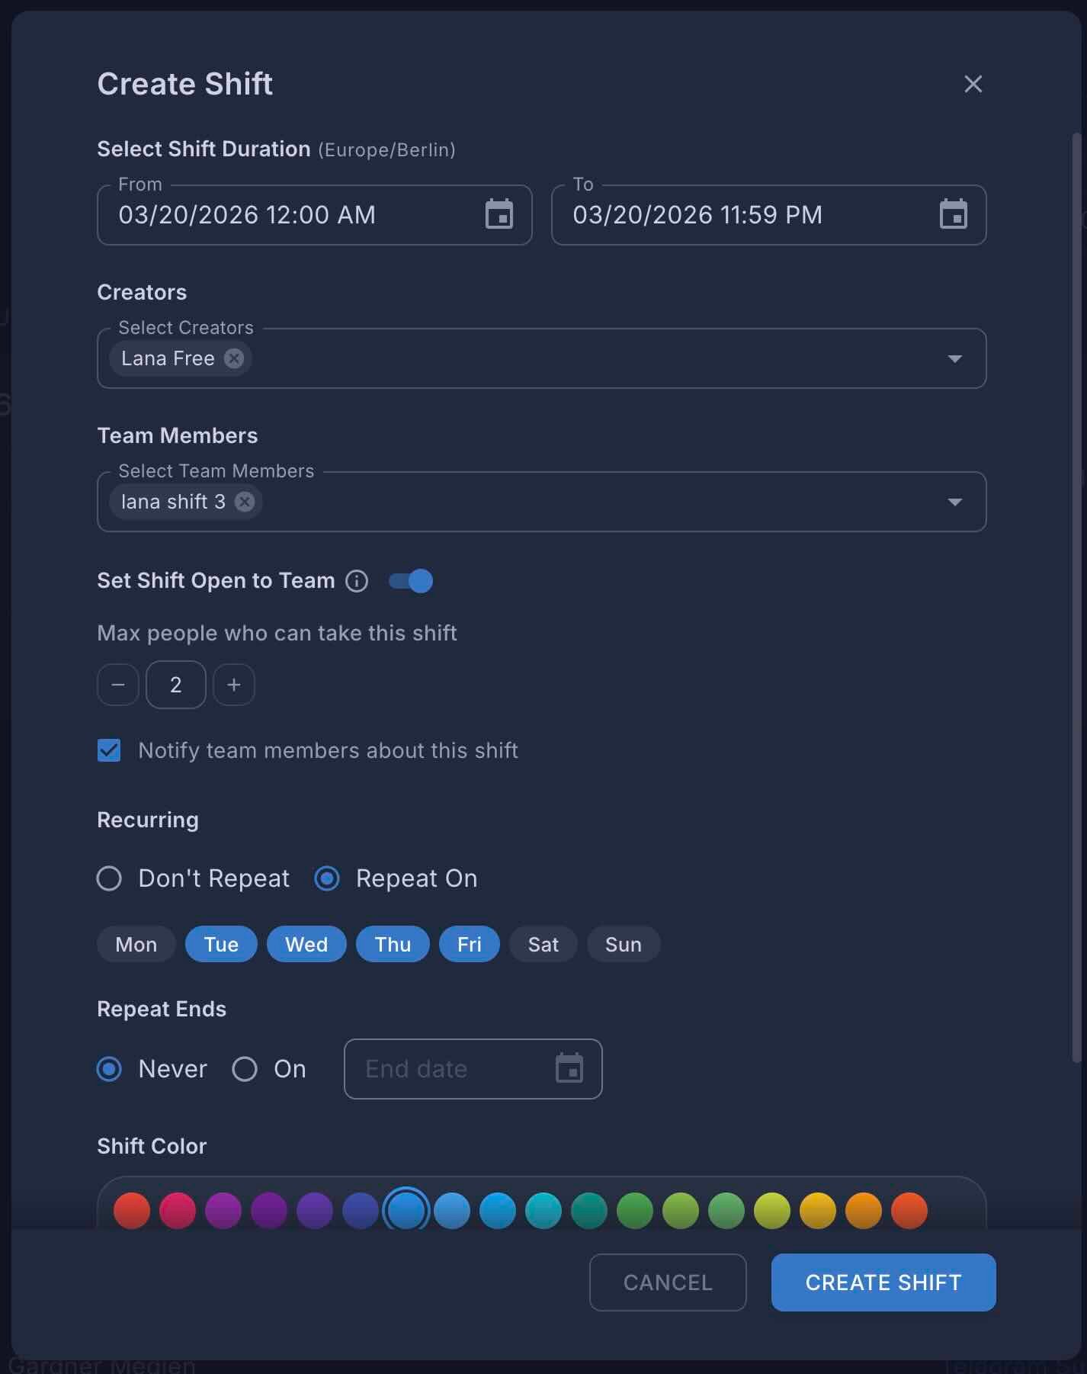Uncheck Notify team members about this shift
The image size is (1087, 1374).
(x=109, y=750)
